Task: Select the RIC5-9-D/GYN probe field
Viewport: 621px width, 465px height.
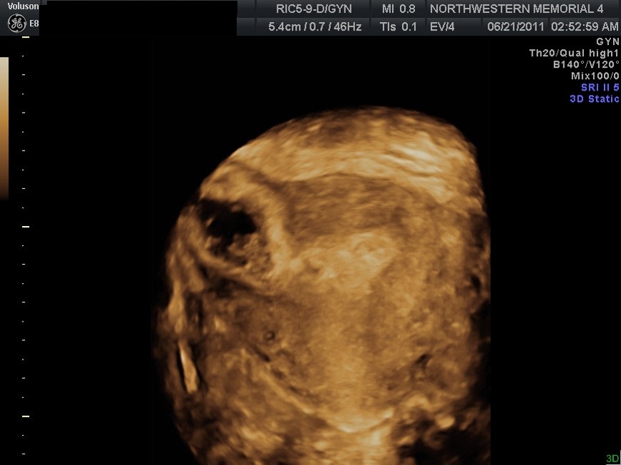Action: [313, 9]
